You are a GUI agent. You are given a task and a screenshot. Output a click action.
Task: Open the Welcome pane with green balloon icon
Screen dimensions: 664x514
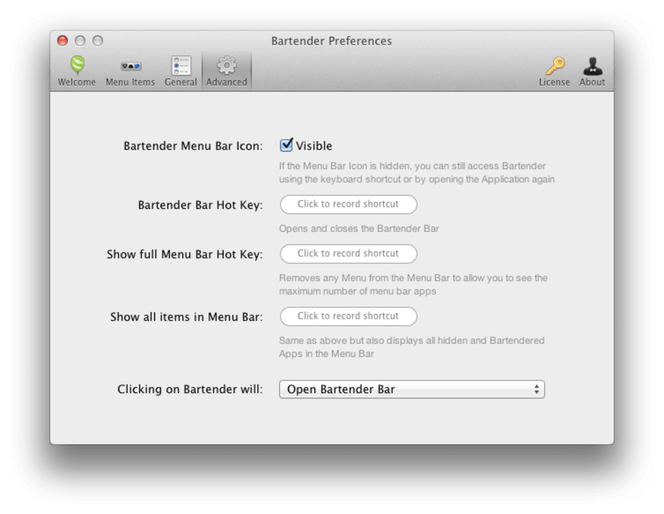77,71
